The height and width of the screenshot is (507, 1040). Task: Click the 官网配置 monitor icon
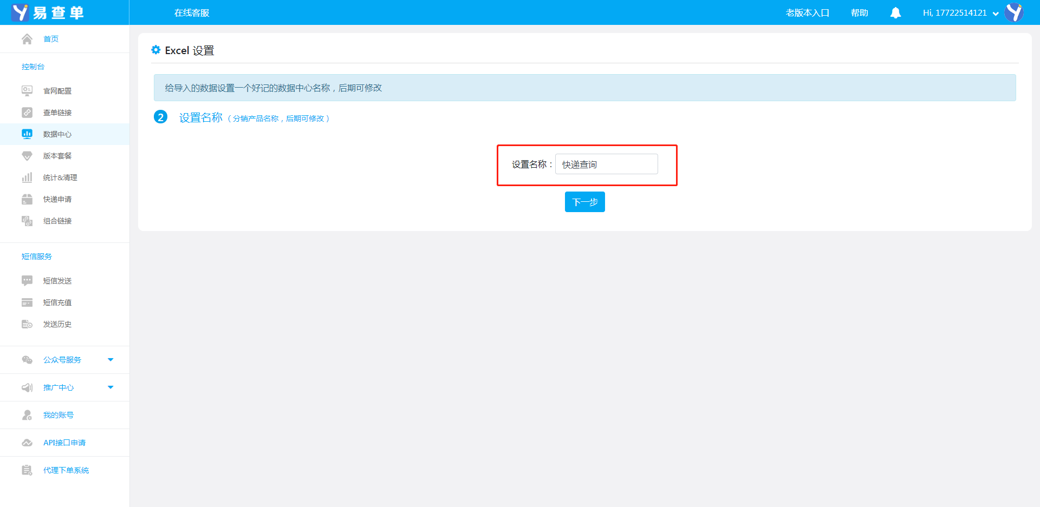(x=27, y=91)
